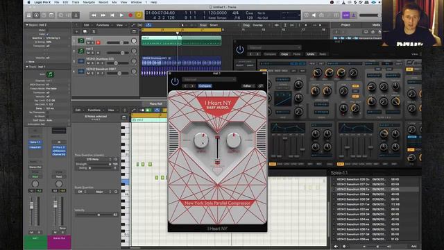Mute the VEDH2 Drumloop 023 track
444x250 pixels.
[x=88, y=63]
